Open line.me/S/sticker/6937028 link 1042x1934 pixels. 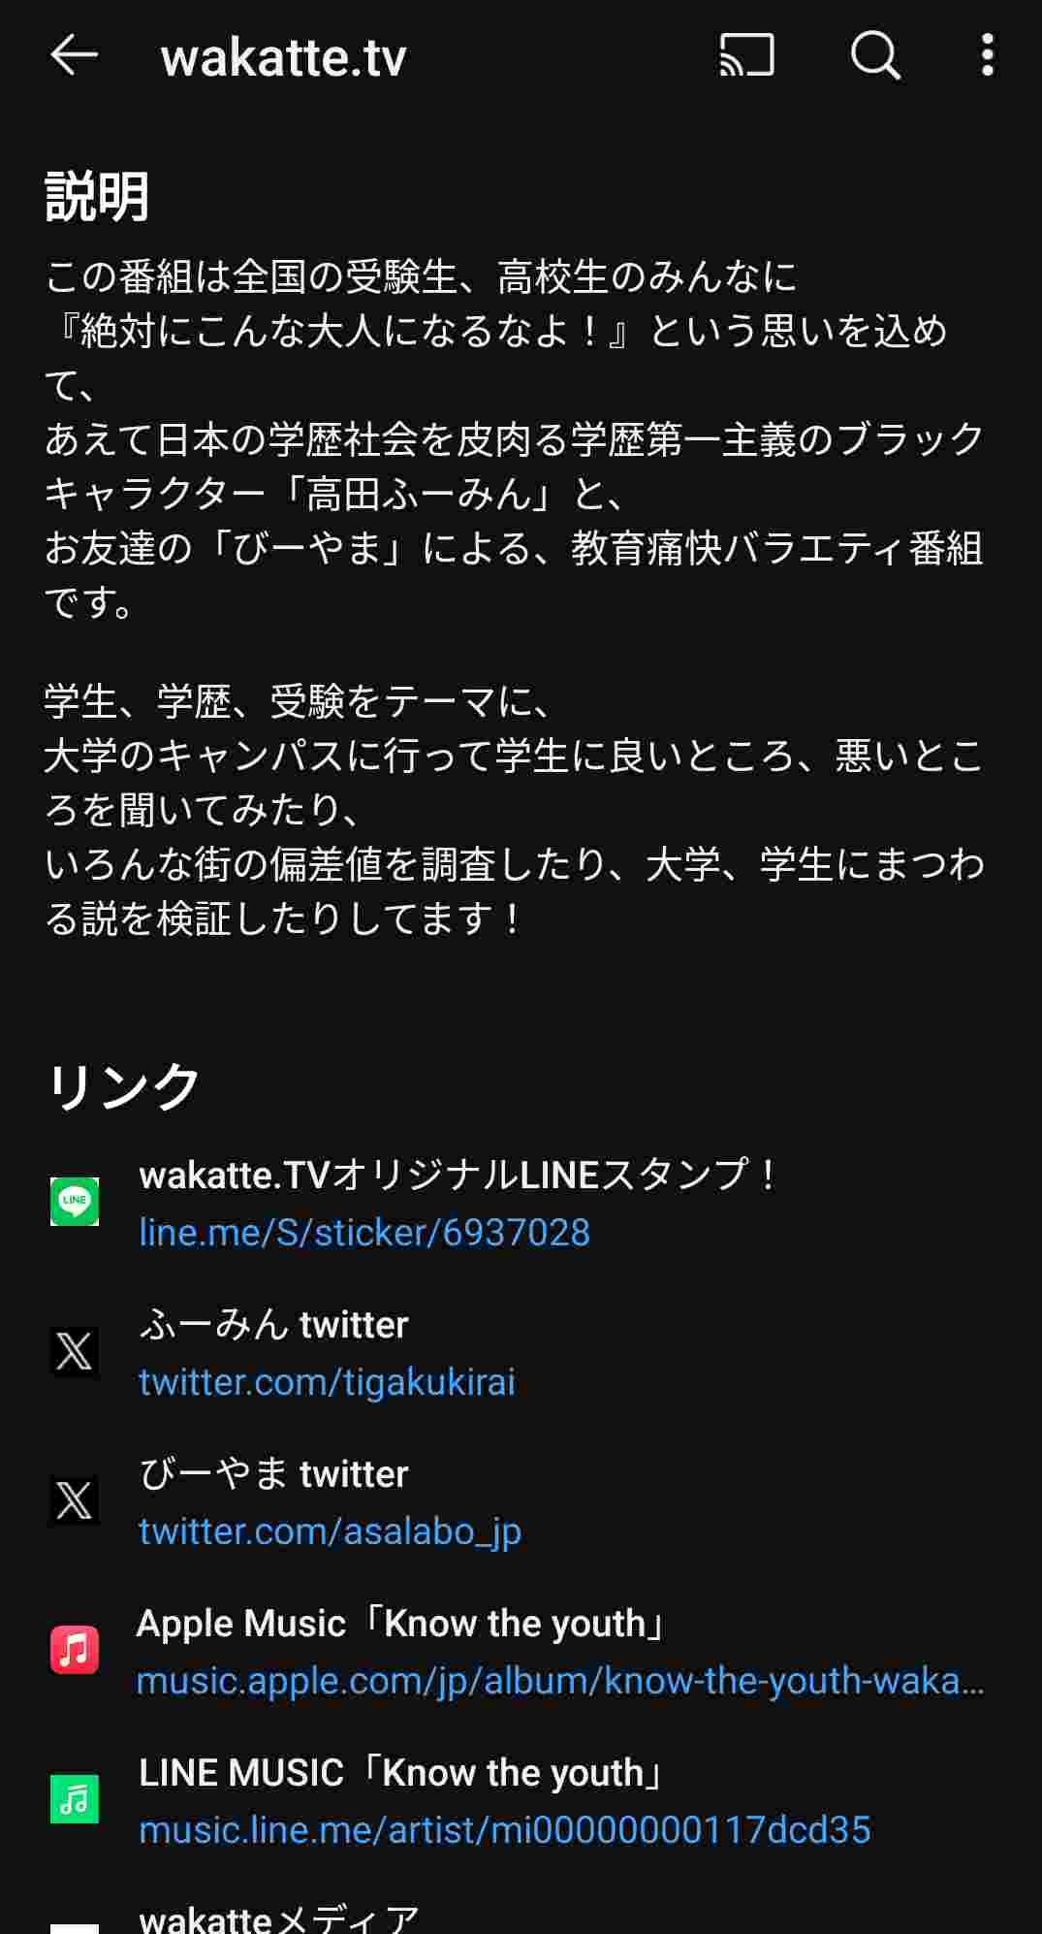(x=364, y=1233)
